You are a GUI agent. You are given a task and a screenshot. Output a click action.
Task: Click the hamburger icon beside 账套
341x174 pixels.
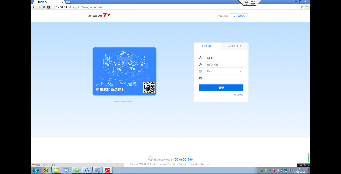200,71
